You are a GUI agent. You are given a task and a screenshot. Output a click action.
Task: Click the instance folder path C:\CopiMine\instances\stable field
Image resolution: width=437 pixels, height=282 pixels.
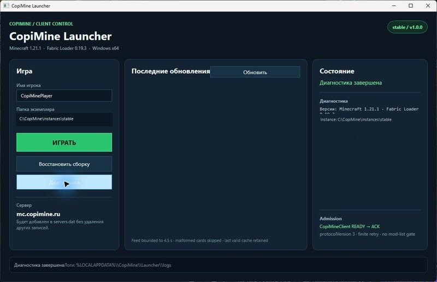click(x=64, y=119)
